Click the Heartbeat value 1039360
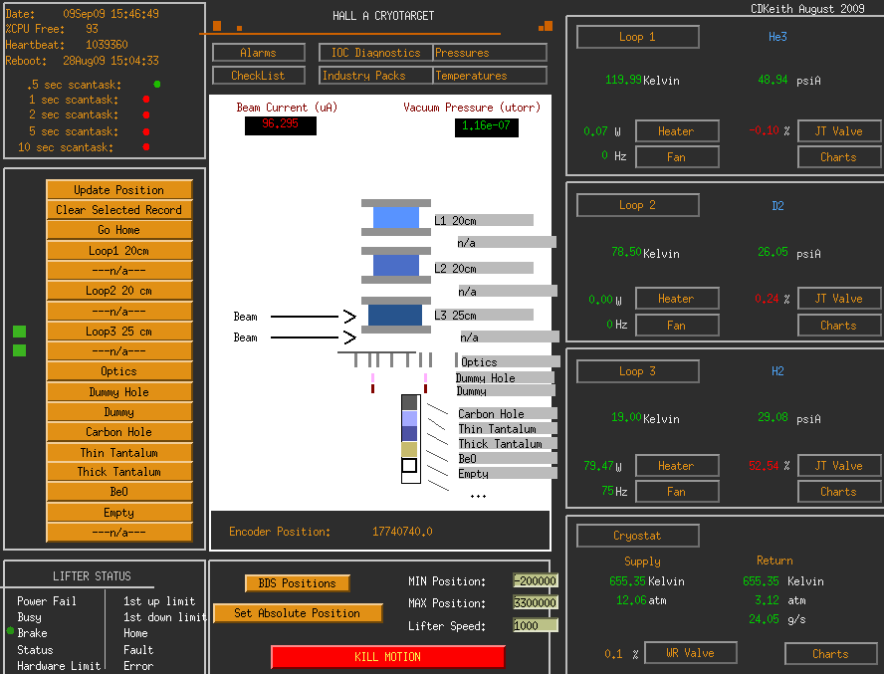The image size is (884, 674). point(107,45)
